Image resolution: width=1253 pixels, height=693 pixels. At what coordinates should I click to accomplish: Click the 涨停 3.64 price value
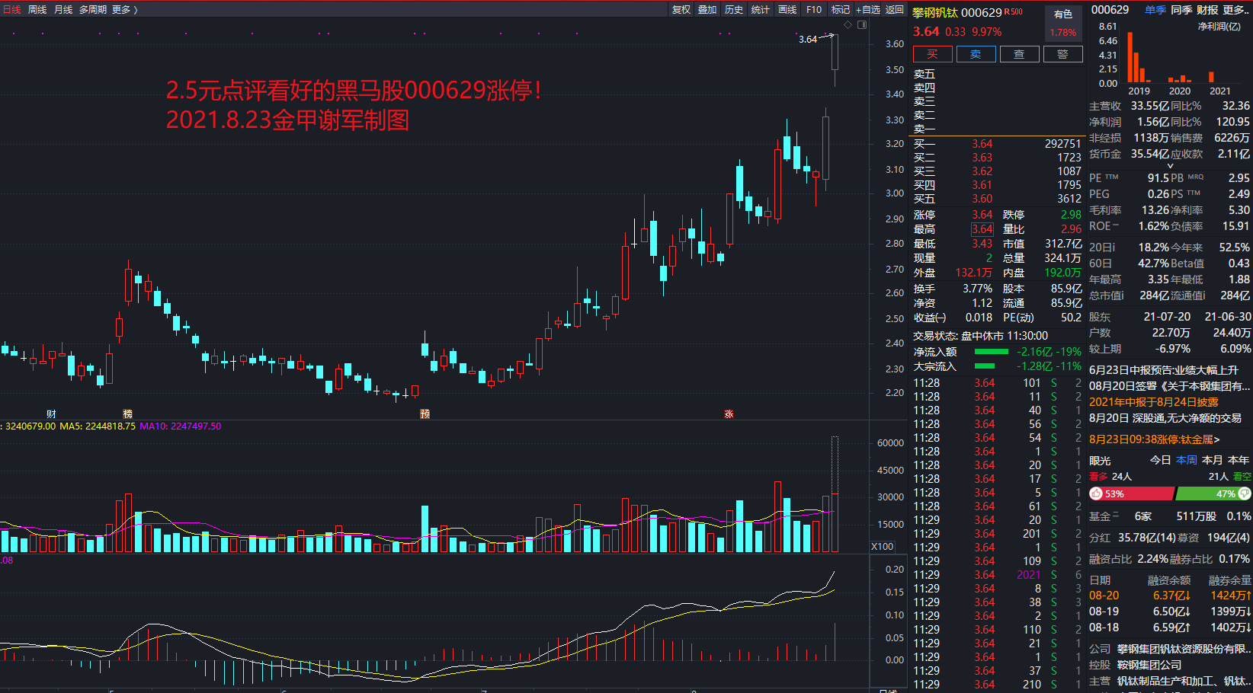pos(982,215)
